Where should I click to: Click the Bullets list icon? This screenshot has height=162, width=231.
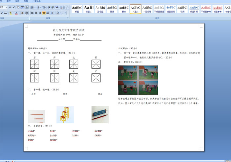click(x=32, y=7)
